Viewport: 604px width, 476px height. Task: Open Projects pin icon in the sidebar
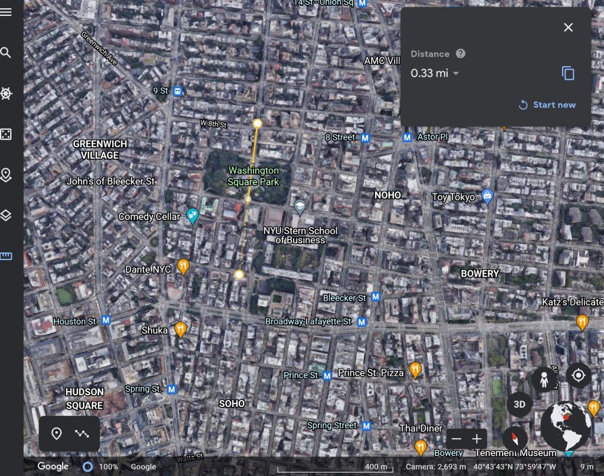click(6, 175)
